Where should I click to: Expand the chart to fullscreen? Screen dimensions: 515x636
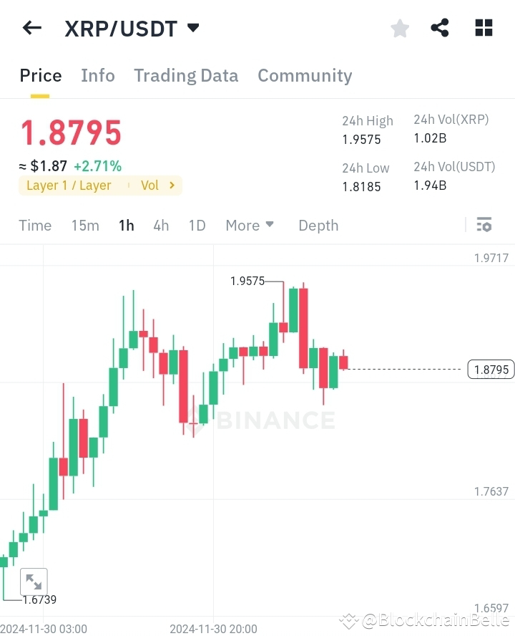(x=34, y=582)
